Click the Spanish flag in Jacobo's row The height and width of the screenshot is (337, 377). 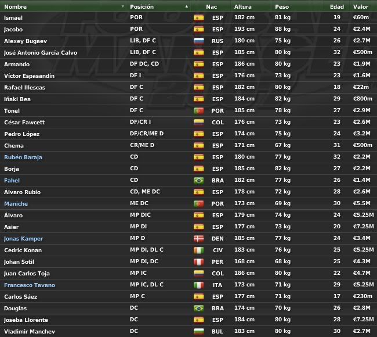[199, 29]
